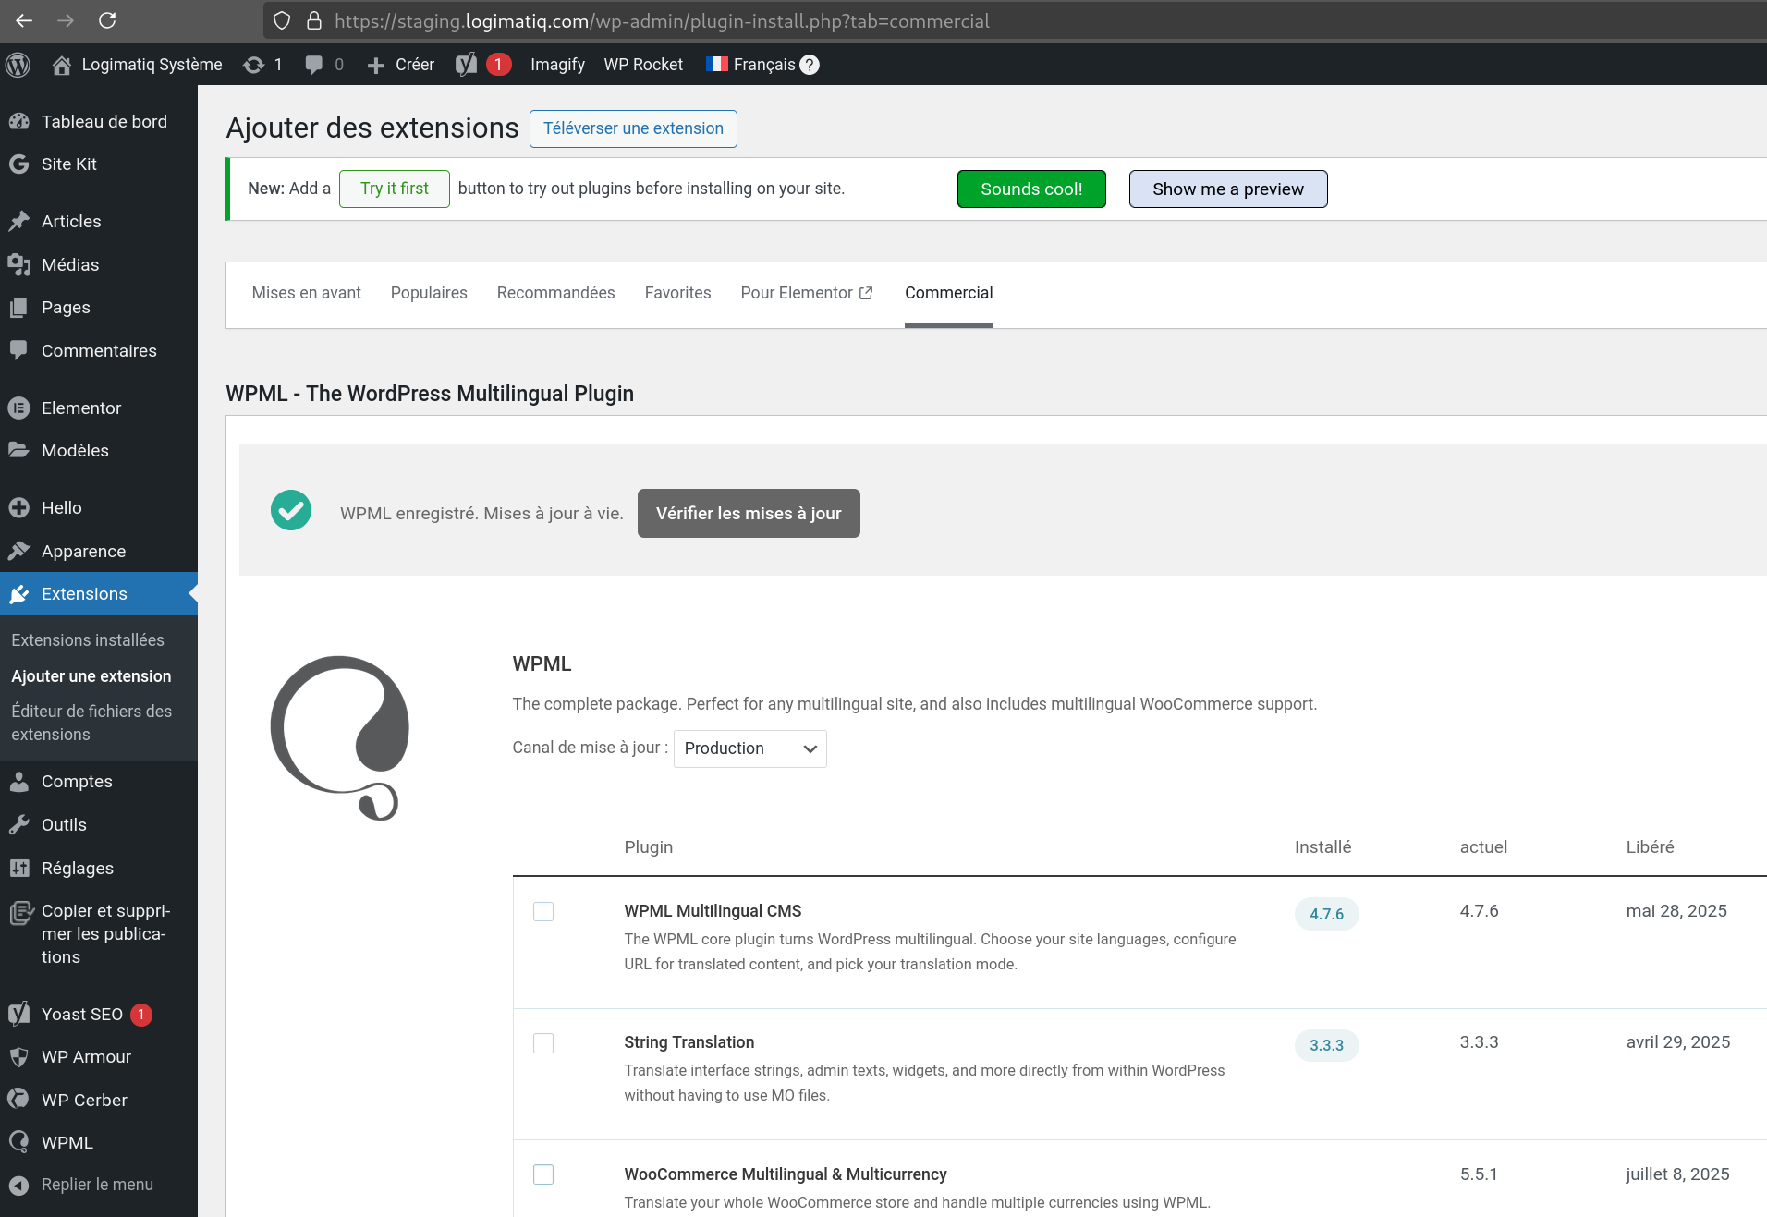Open Éditeur de fichiers des extensions link
Image resolution: width=1767 pixels, height=1217 pixels.
[x=91, y=723]
